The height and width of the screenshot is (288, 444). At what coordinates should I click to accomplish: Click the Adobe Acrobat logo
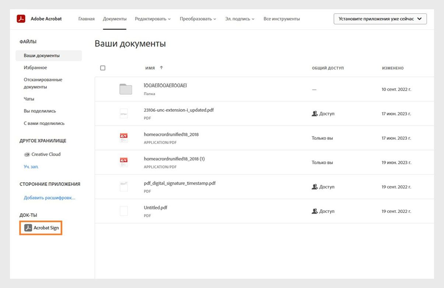(21, 18)
